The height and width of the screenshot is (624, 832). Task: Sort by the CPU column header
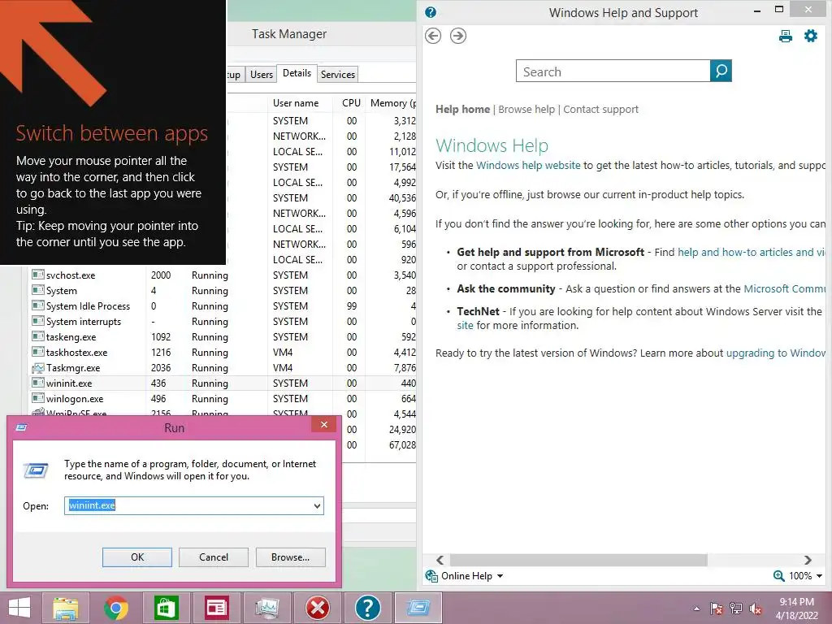coord(351,103)
